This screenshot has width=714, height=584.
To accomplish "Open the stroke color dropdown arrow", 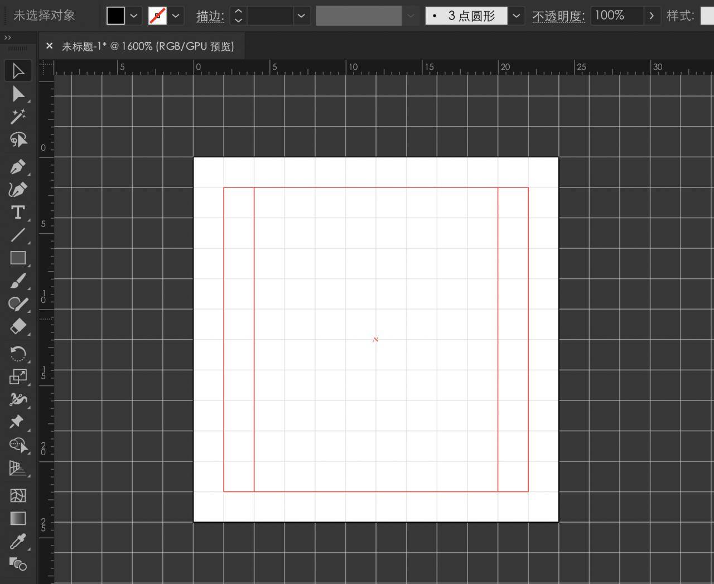I will click(x=176, y=16).
